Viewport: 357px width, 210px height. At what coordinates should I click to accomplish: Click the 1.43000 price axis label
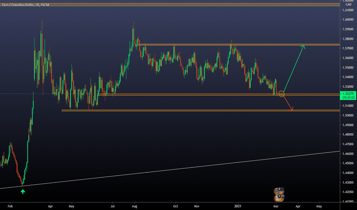(x=348, y=182)
